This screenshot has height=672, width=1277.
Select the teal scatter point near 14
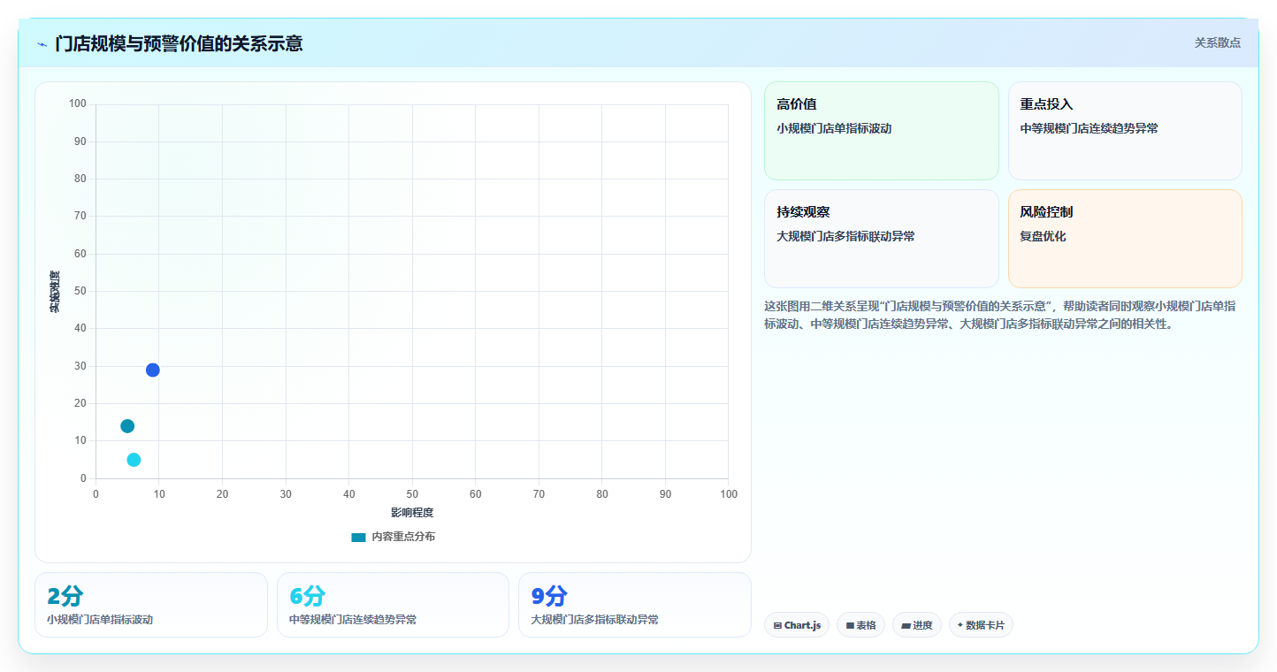[x=127, y=426]
